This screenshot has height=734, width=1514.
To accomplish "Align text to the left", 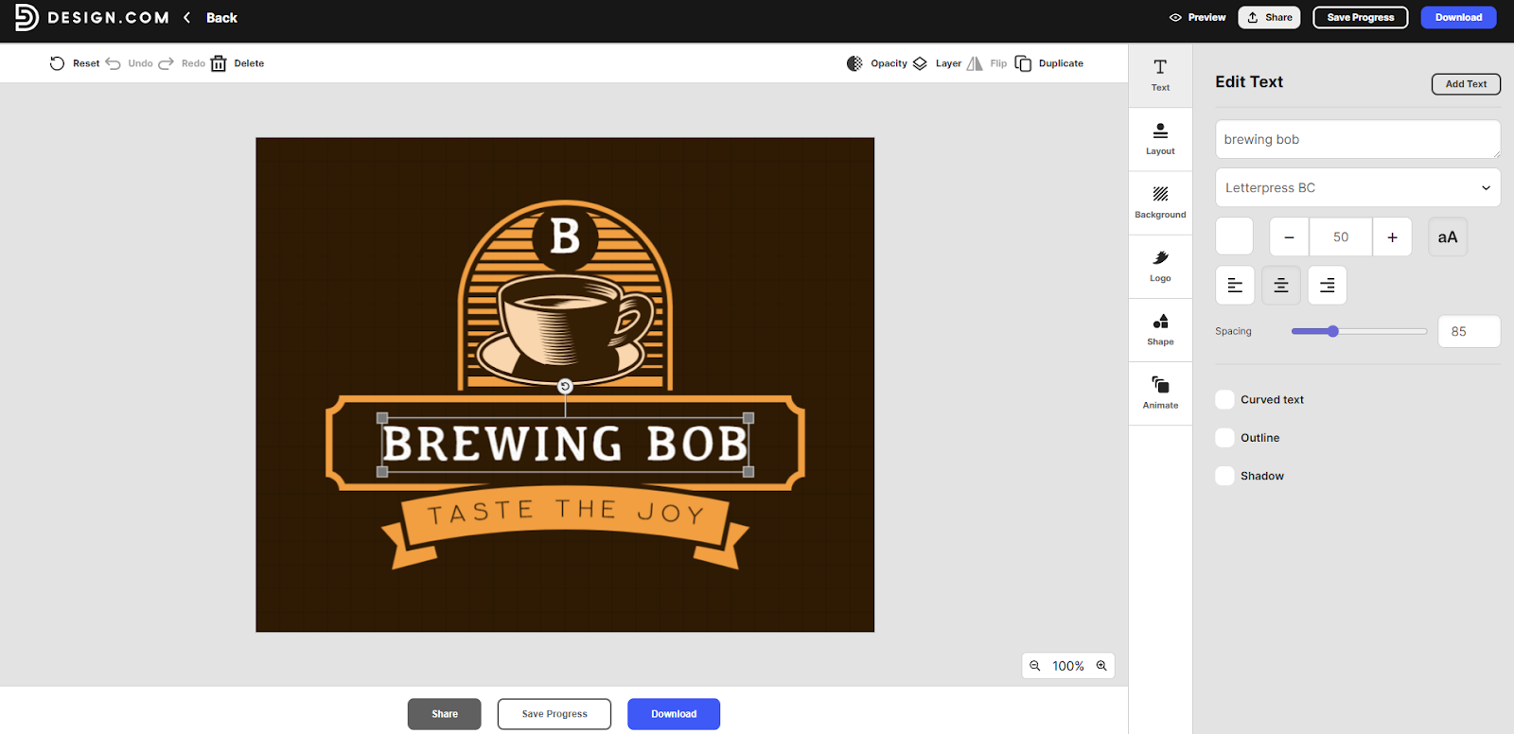I will click(x=1235, y=285).
